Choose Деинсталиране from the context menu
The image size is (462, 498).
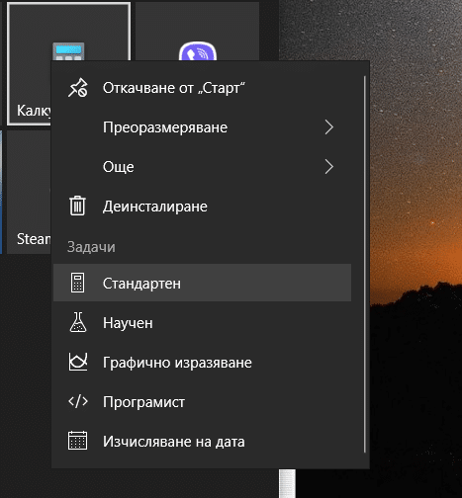point(202,207)
